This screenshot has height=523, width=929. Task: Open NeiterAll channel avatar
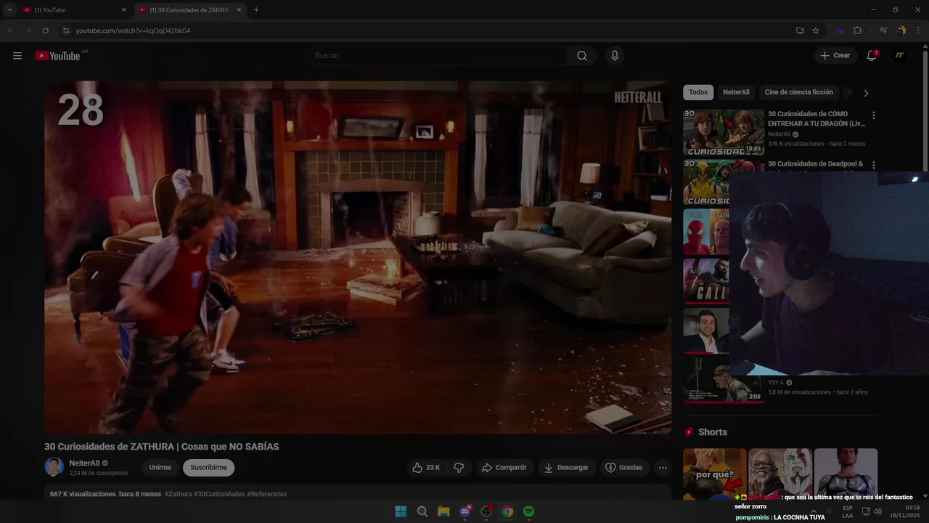click(x=54, y=467)
